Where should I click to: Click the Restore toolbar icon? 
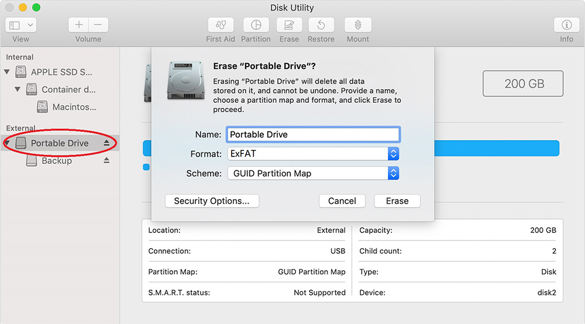point(321,25)
